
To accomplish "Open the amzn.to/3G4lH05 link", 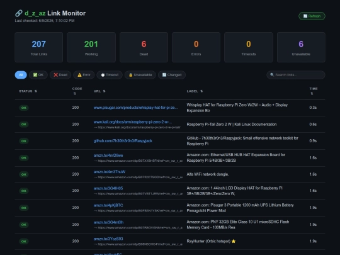I will point(108,188).
